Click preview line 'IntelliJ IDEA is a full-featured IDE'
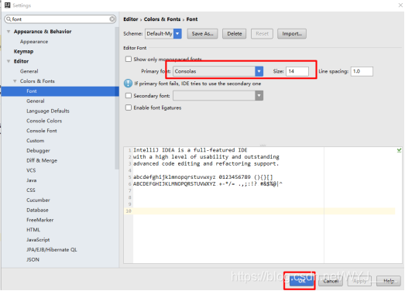 coord(190,150)
